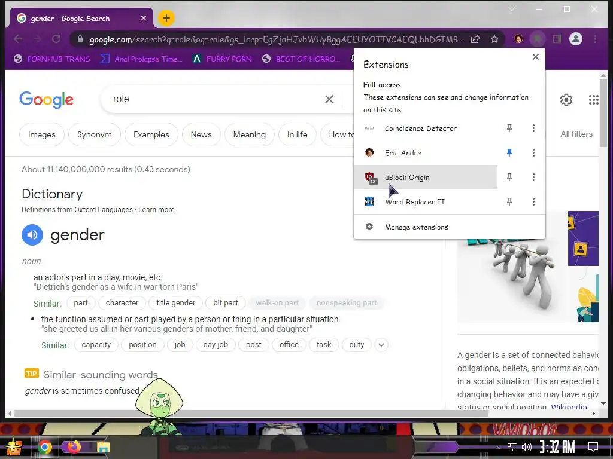
Task: Select the similar word title gender
Action: 175,303
